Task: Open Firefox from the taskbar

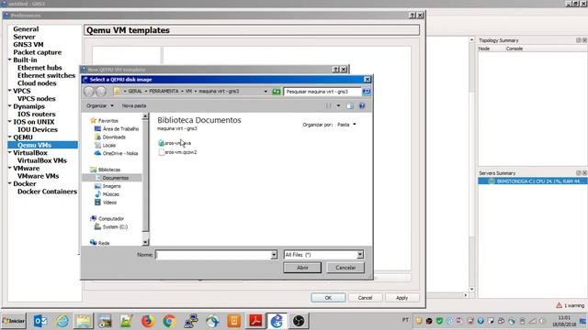Action: point(148,321)
